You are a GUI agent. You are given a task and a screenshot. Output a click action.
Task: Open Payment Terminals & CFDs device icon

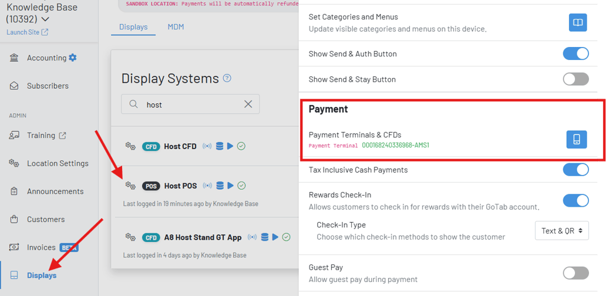577,139
